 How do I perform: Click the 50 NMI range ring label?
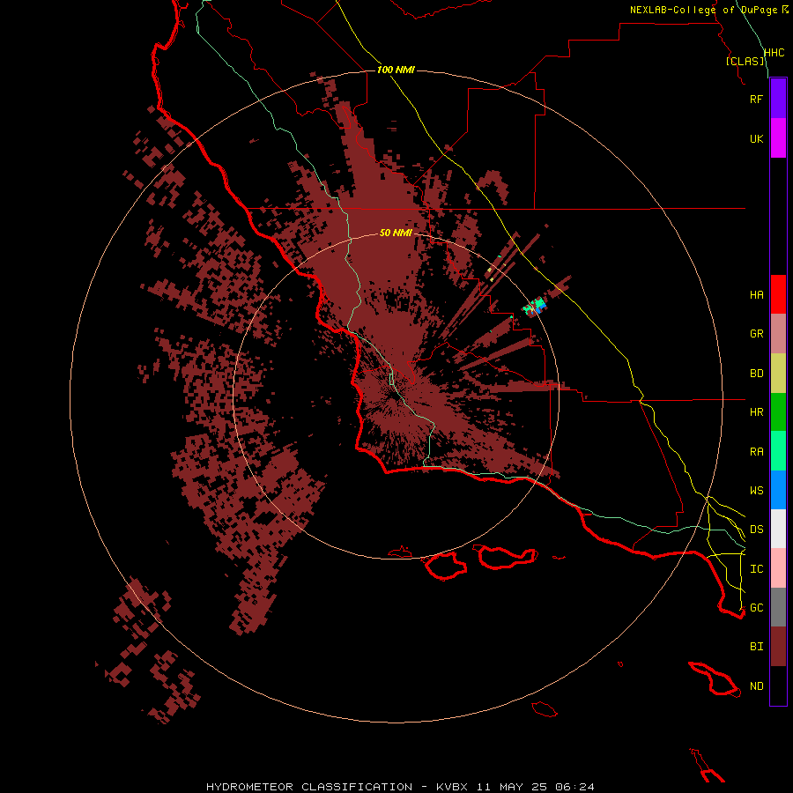(x=396, y=233)
